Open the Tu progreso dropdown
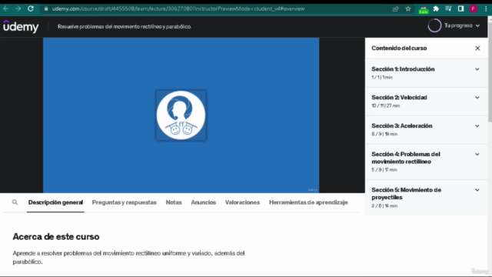The image size is (492, 277). point(462,25)
